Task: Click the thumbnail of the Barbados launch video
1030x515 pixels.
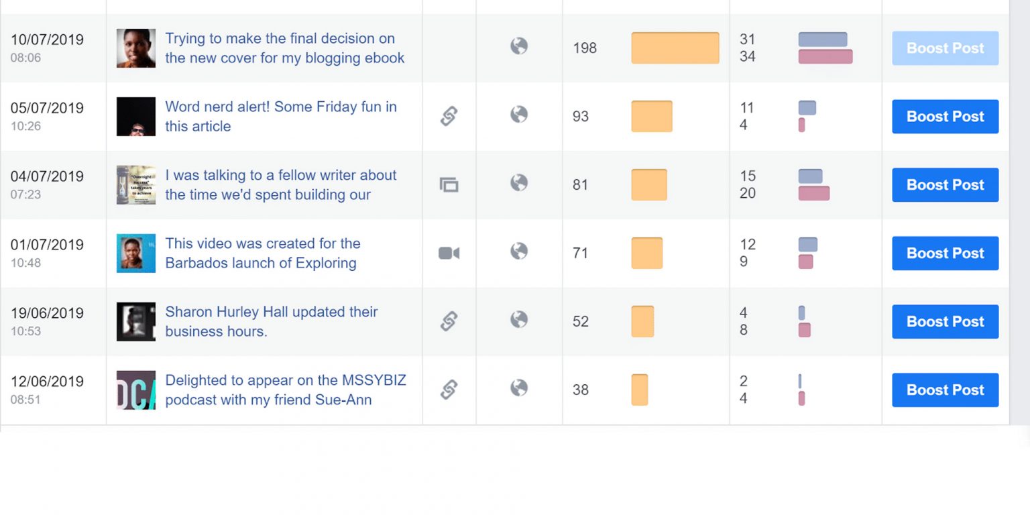Action: tap(136, 253)
